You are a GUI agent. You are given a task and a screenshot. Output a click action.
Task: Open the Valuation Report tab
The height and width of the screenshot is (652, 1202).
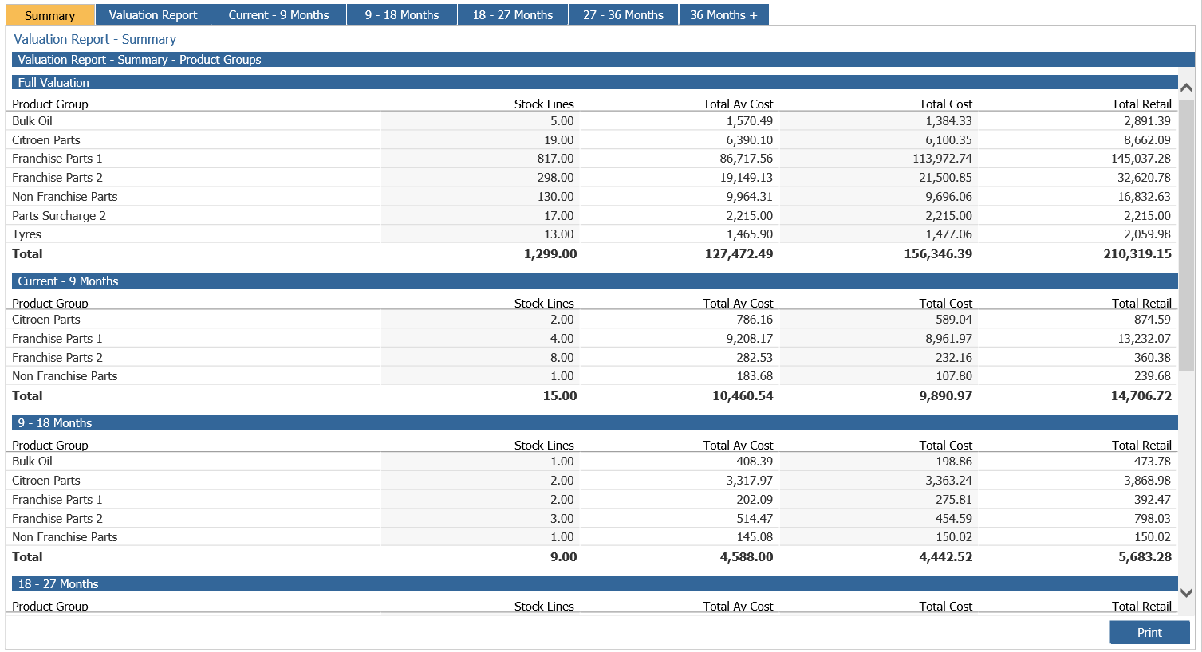[x=153, y=15]
